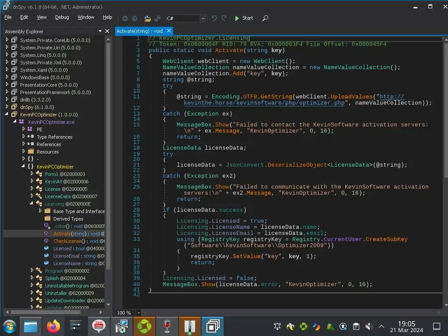Redo the action in toolbar
Viewport: 448px width, 336px height.
224,18
